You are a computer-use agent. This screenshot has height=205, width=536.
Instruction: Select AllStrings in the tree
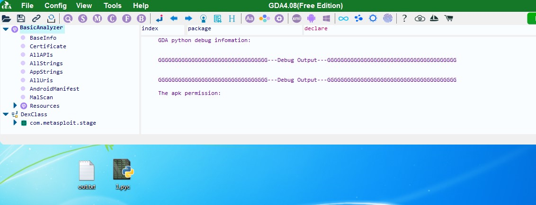(46, 63)
